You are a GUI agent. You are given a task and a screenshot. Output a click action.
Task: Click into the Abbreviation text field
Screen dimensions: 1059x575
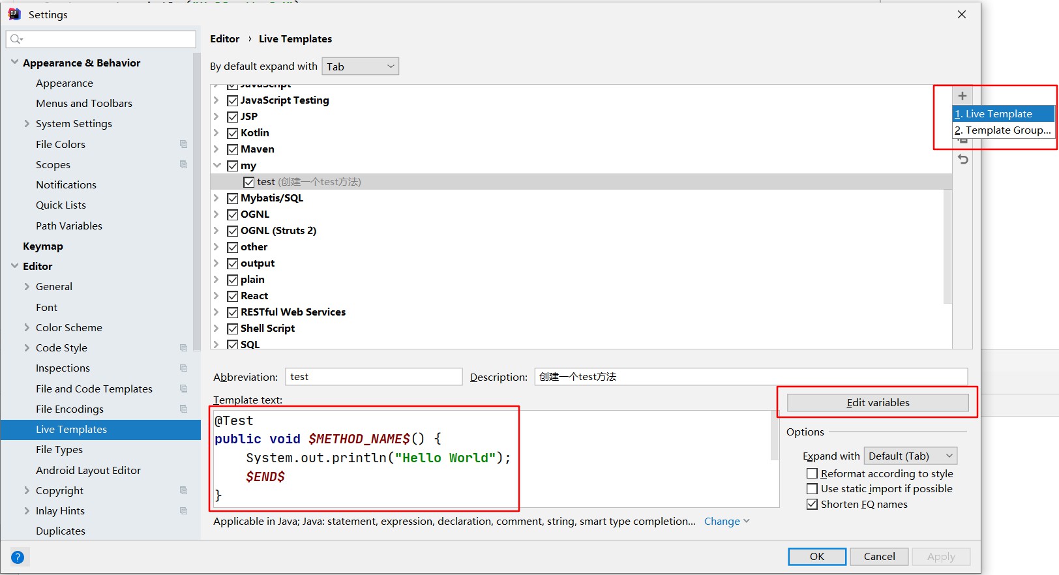[x=374, y=377]
